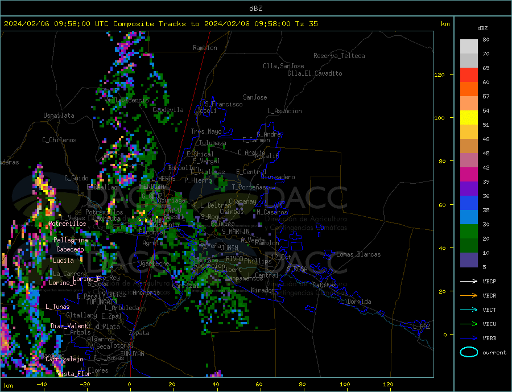Click the L_PAZ label at right
This screenshot has height=392, width=512.
coord(422,327)
